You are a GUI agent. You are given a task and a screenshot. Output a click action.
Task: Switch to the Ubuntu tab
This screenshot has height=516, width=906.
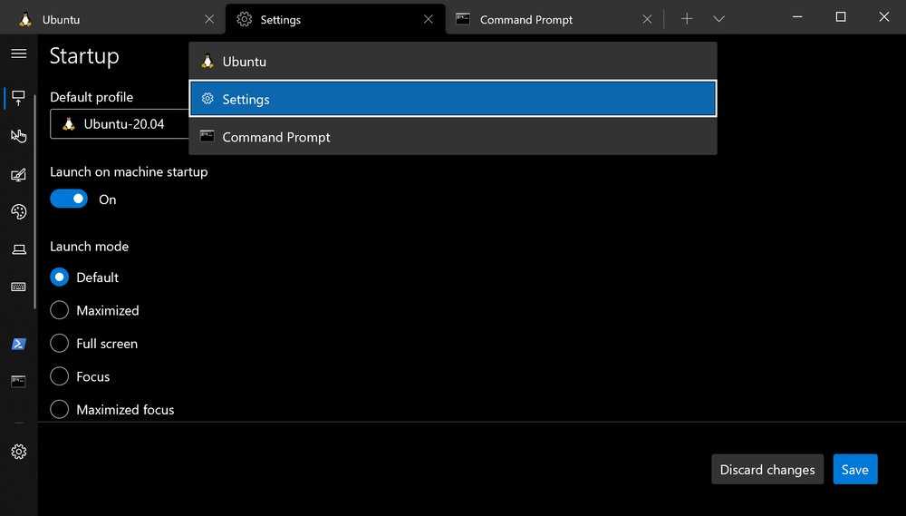click(x=109, y=19)
